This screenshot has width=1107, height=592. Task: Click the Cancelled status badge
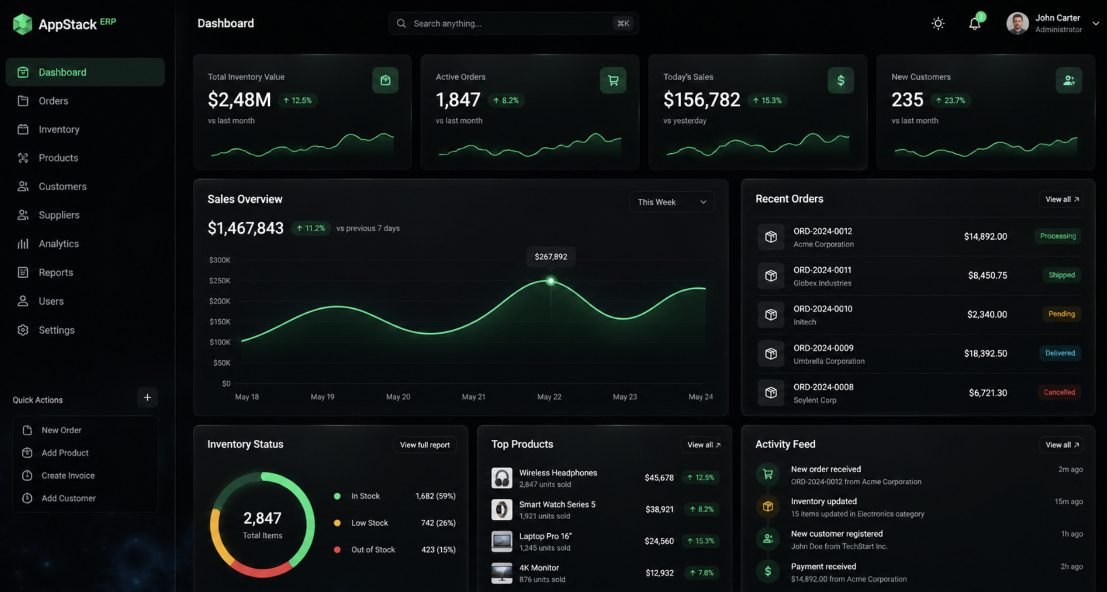coord(1059,392)
